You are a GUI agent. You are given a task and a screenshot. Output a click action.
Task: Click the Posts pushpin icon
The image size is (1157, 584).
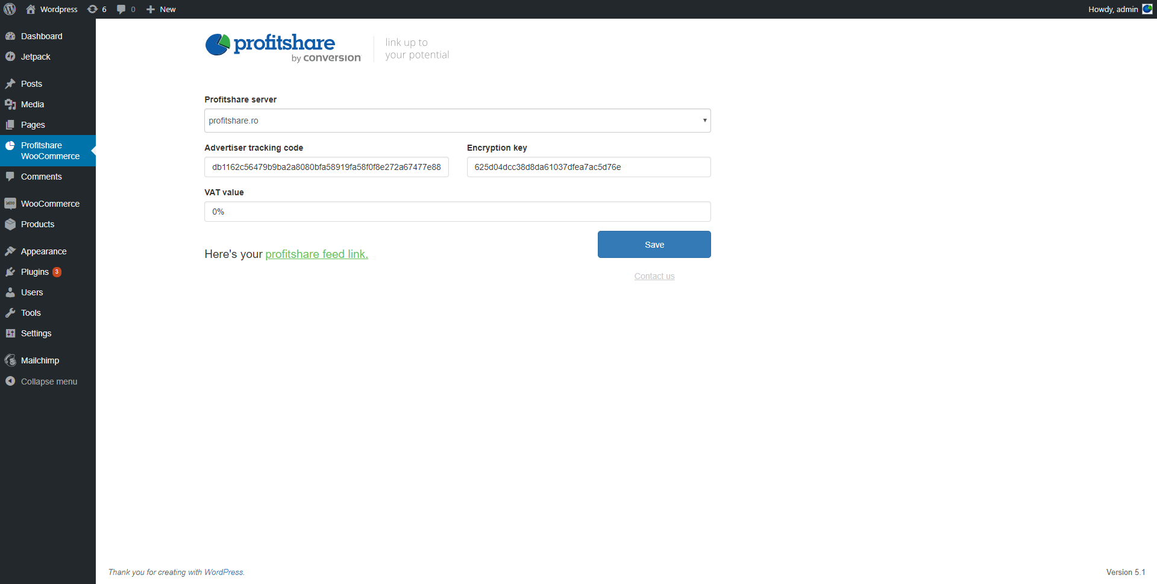[10, 84]
